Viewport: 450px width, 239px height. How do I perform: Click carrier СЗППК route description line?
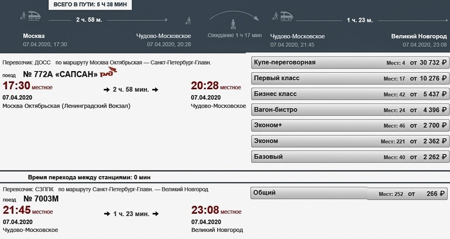pos(105,190)
